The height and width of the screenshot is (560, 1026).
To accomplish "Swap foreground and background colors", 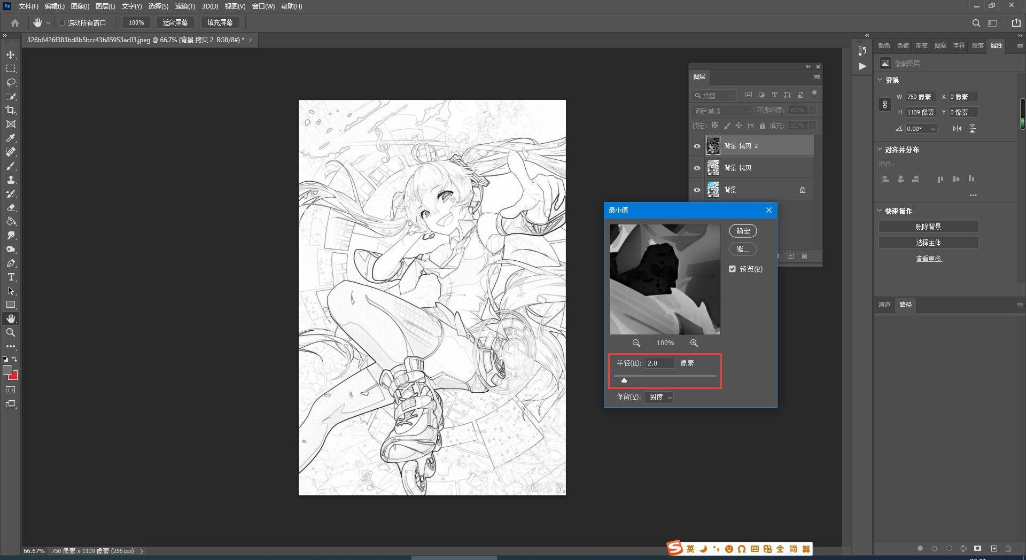I will tap(14, 359).
